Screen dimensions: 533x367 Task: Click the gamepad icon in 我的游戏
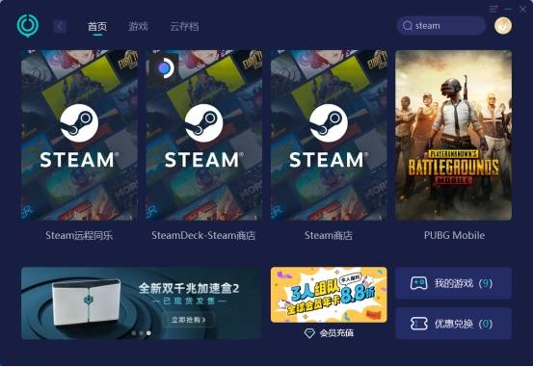[x=418, y=283]
